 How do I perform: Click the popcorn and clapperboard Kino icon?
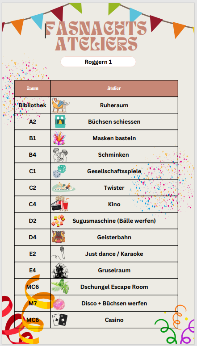(60, 204)
